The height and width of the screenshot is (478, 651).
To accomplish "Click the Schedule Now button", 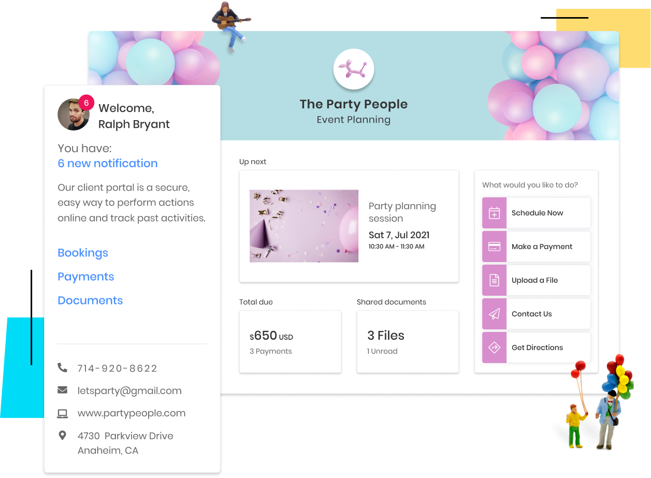I will 537,213.
